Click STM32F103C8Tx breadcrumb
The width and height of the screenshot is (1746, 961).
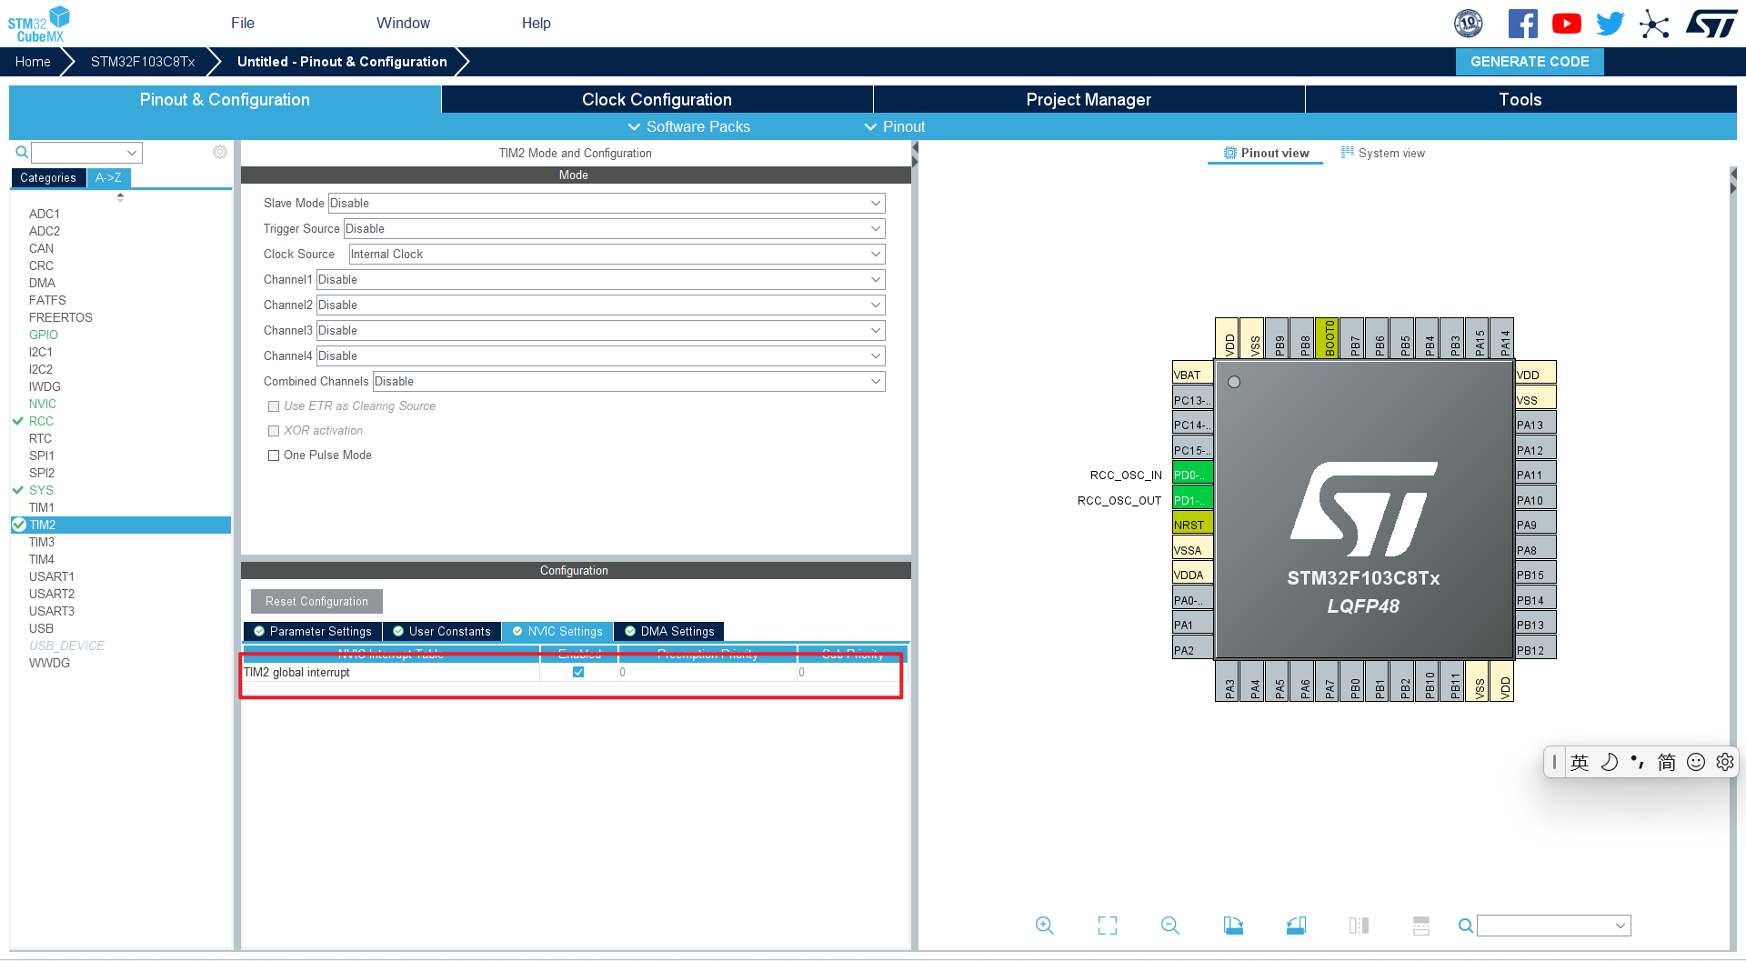click(143, 62)
